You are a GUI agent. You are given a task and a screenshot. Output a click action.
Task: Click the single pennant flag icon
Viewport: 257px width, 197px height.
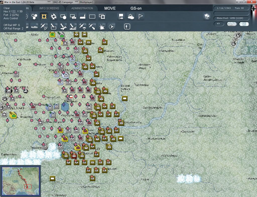click(x=141, y=17)
